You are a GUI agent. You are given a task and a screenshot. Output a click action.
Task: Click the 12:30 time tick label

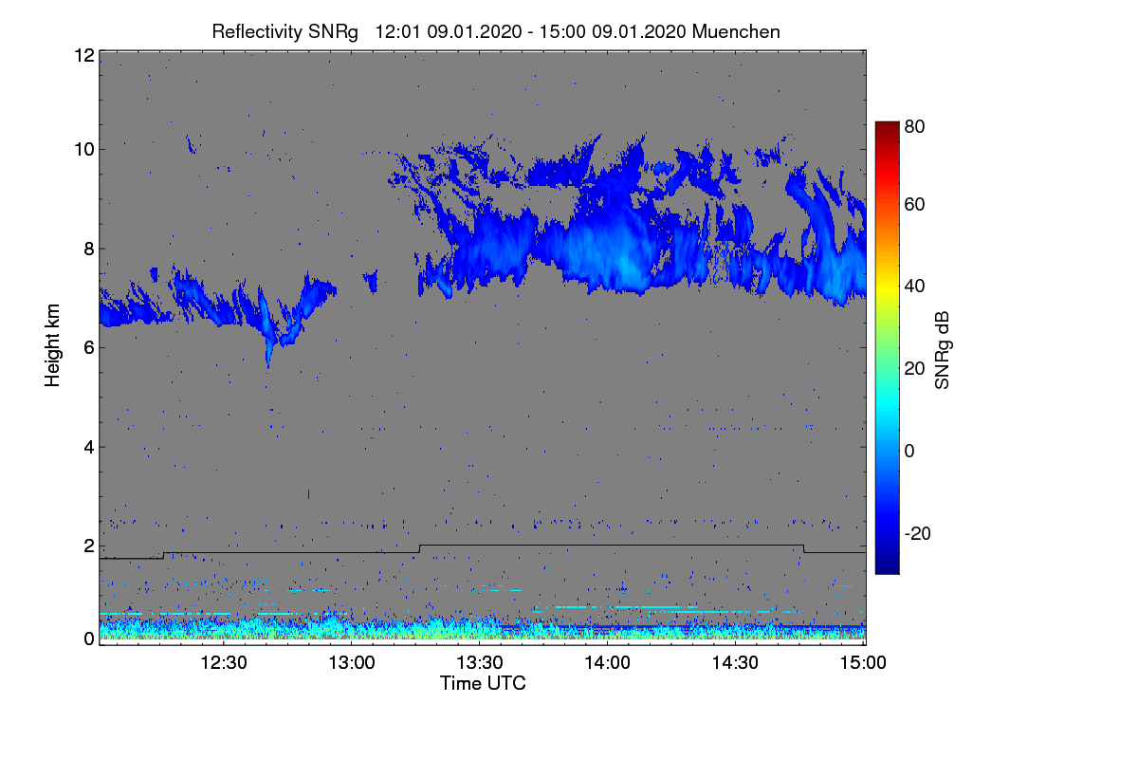[x=225, y=663]
